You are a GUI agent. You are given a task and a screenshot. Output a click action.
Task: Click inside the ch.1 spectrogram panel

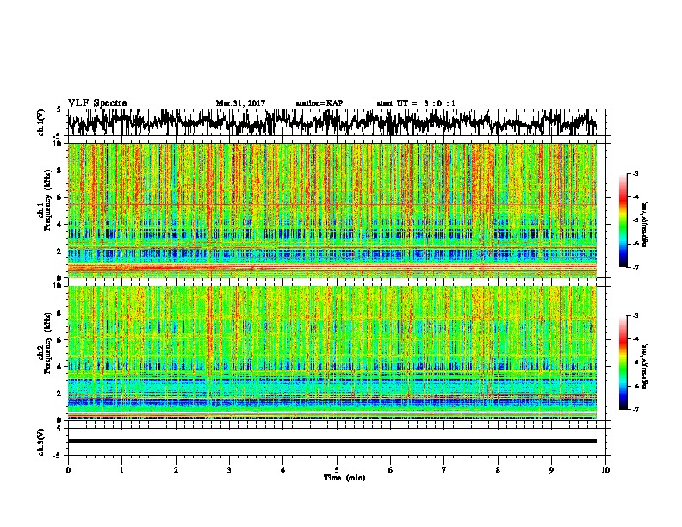332,210
